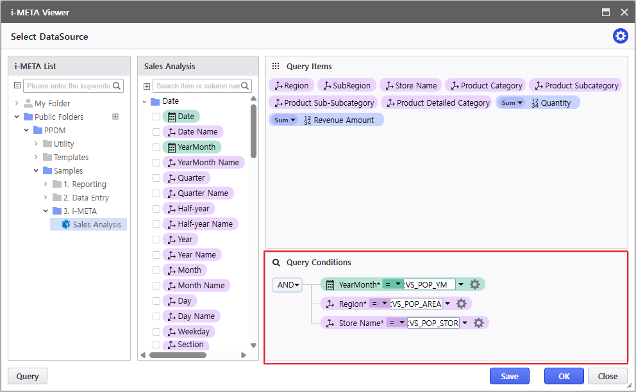The width and height of the screenshot is (636, 392).
Task: Click collapse tree icon in i-META List
Action: 17,86
